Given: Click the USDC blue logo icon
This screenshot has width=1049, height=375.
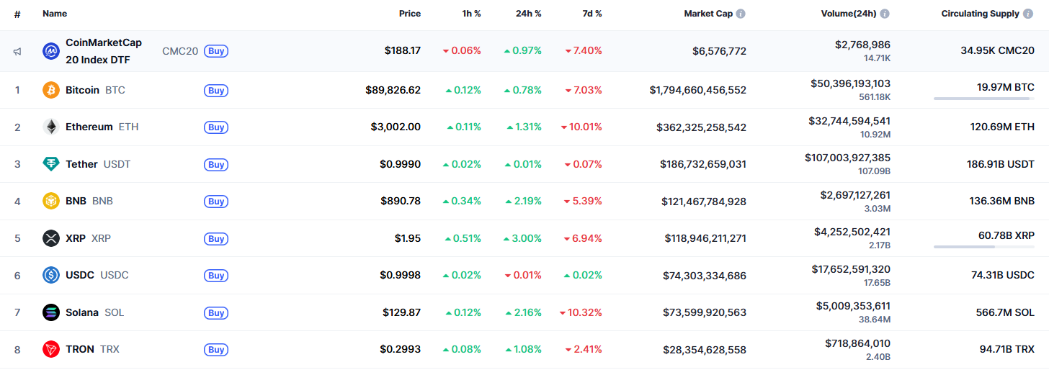Looking at the screenshot, I should pos(51,275).
